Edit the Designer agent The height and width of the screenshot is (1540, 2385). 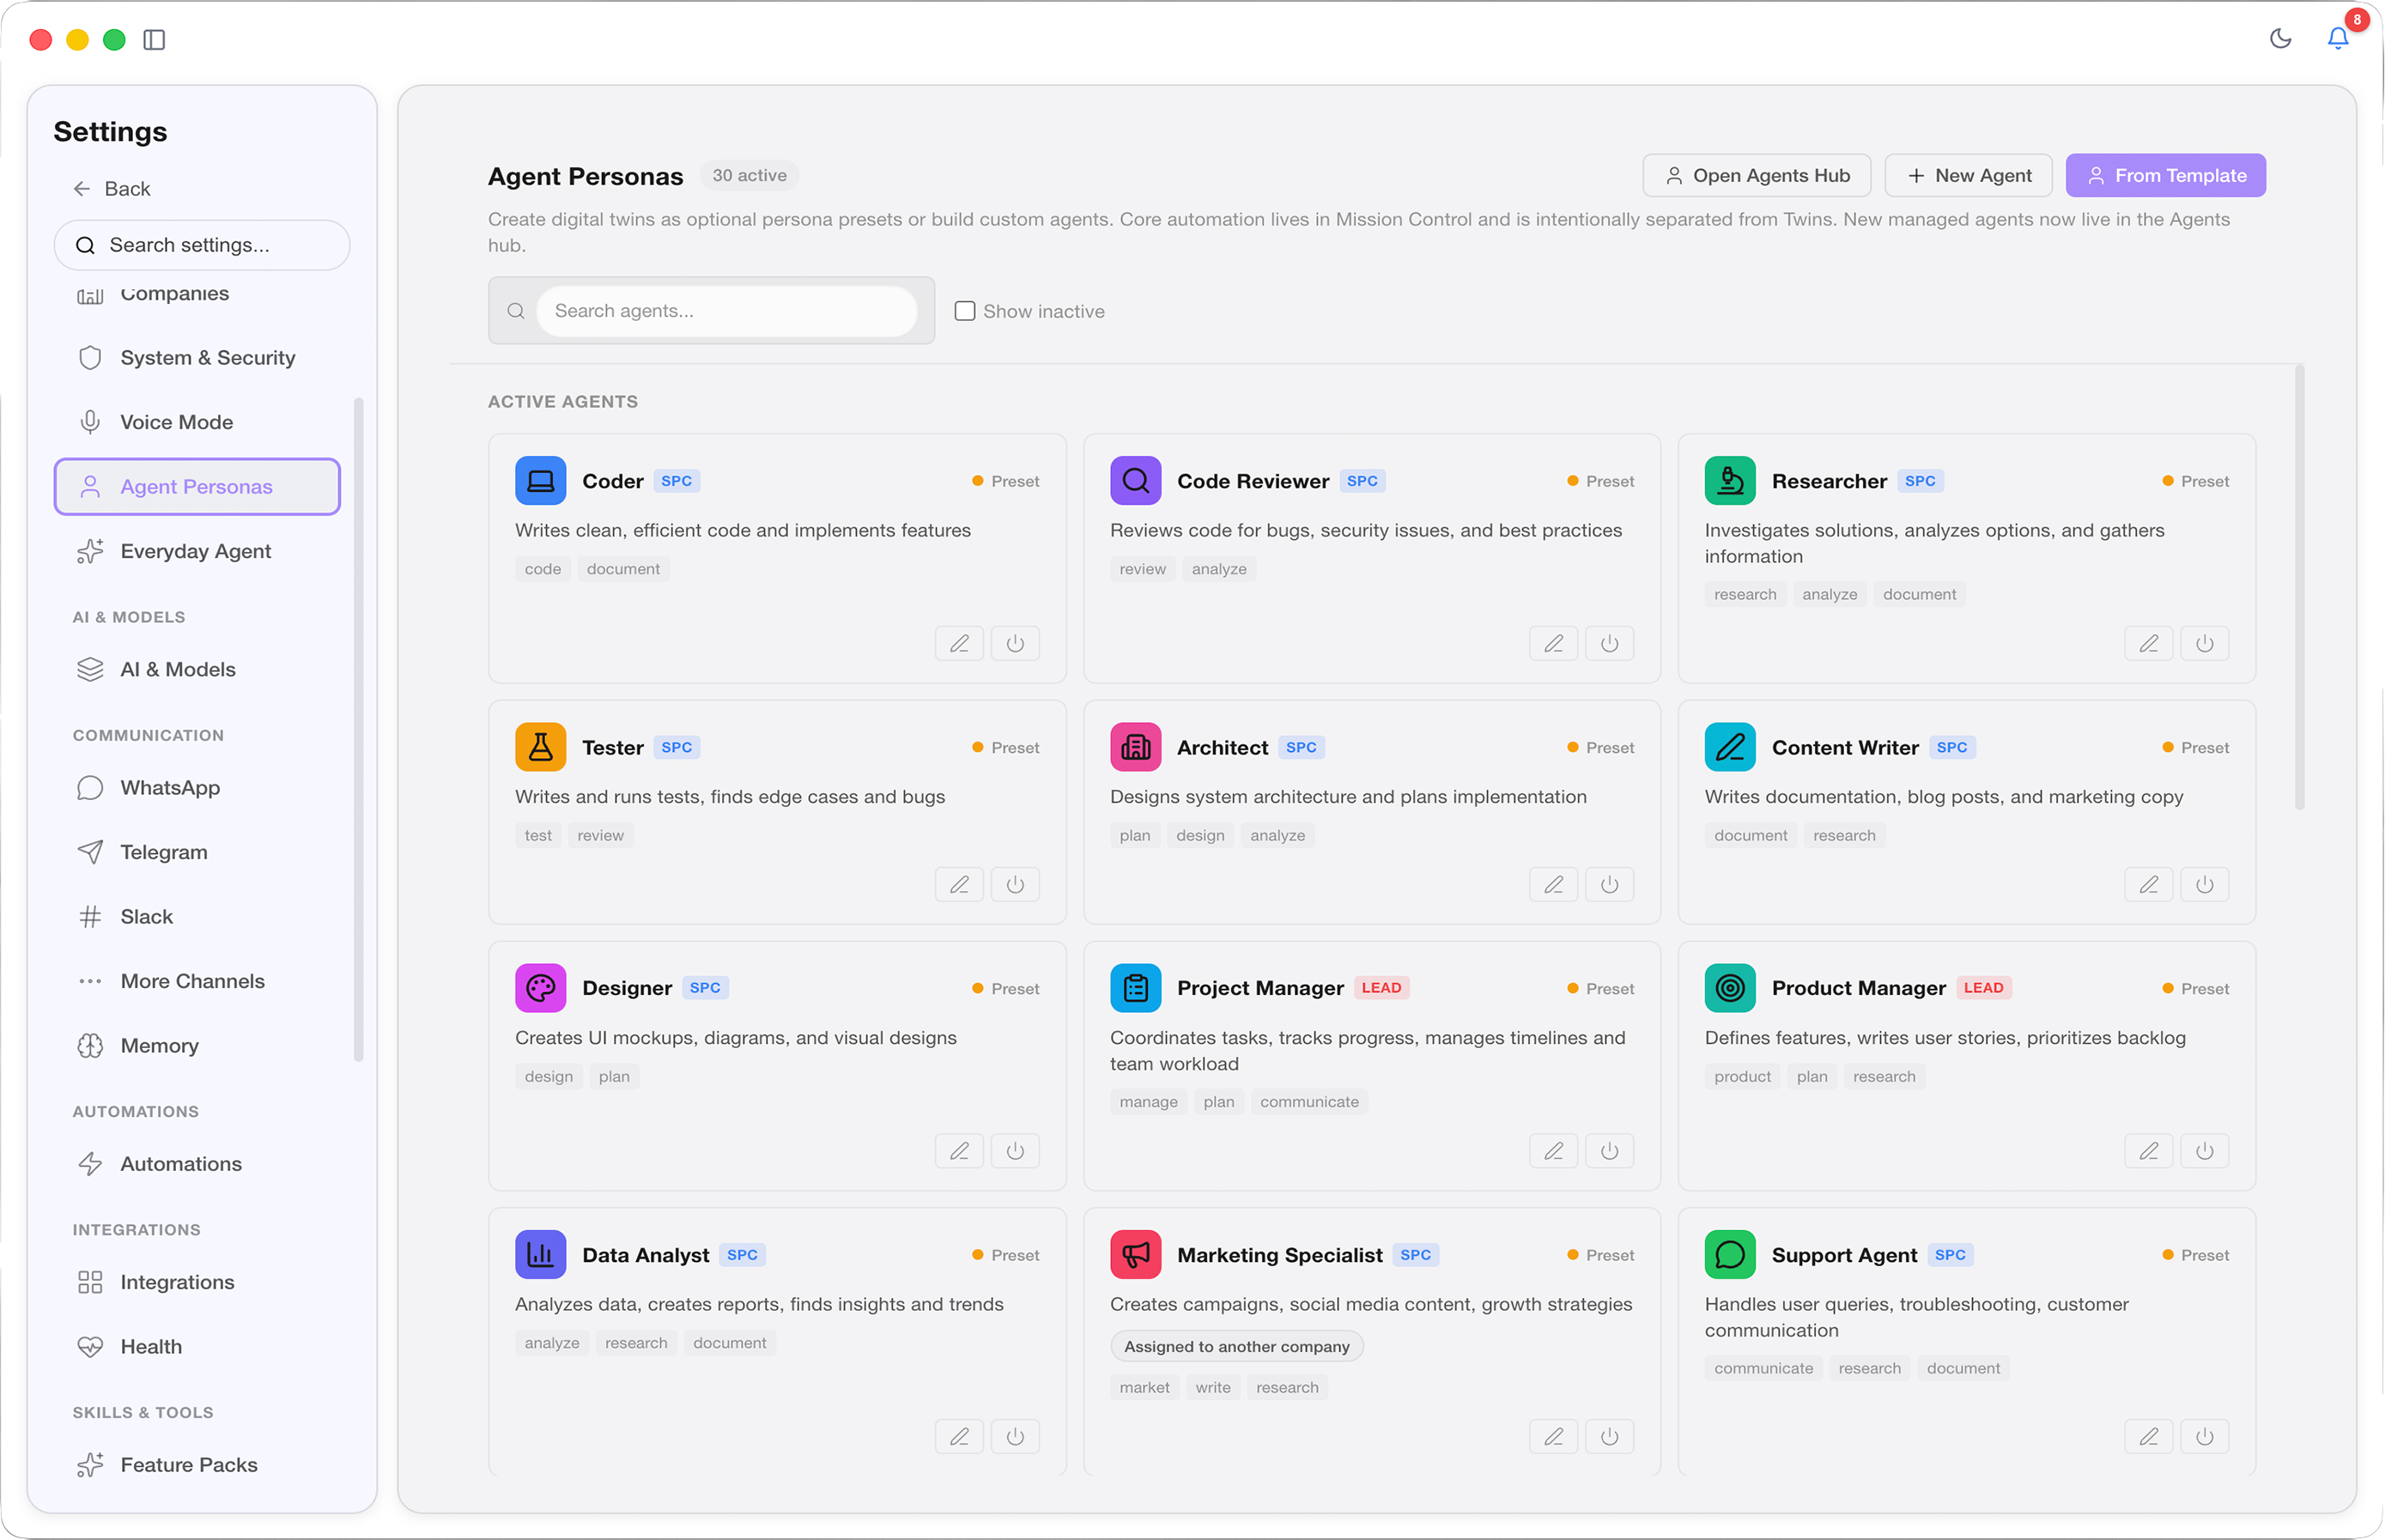[959, 1151]
